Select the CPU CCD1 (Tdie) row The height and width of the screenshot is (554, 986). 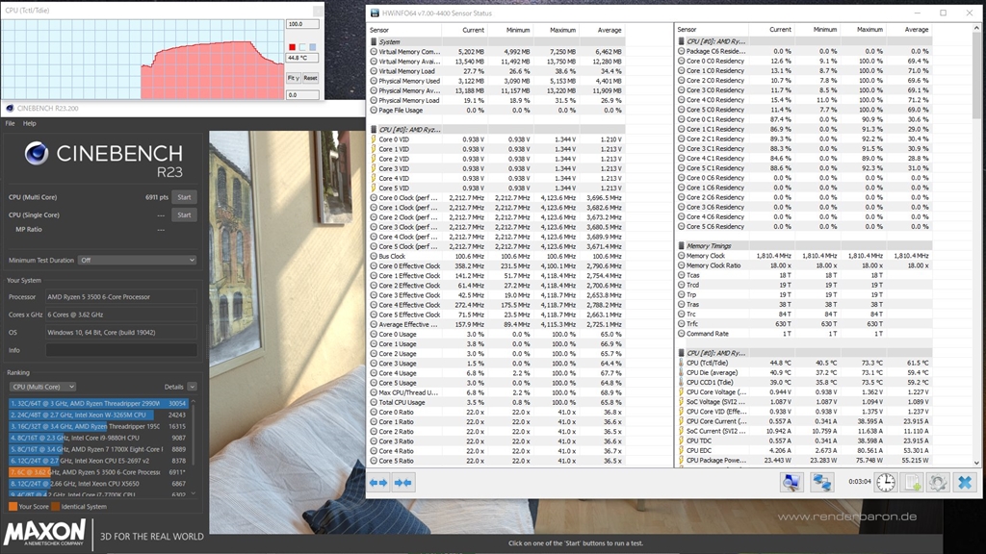click(805, 383)
